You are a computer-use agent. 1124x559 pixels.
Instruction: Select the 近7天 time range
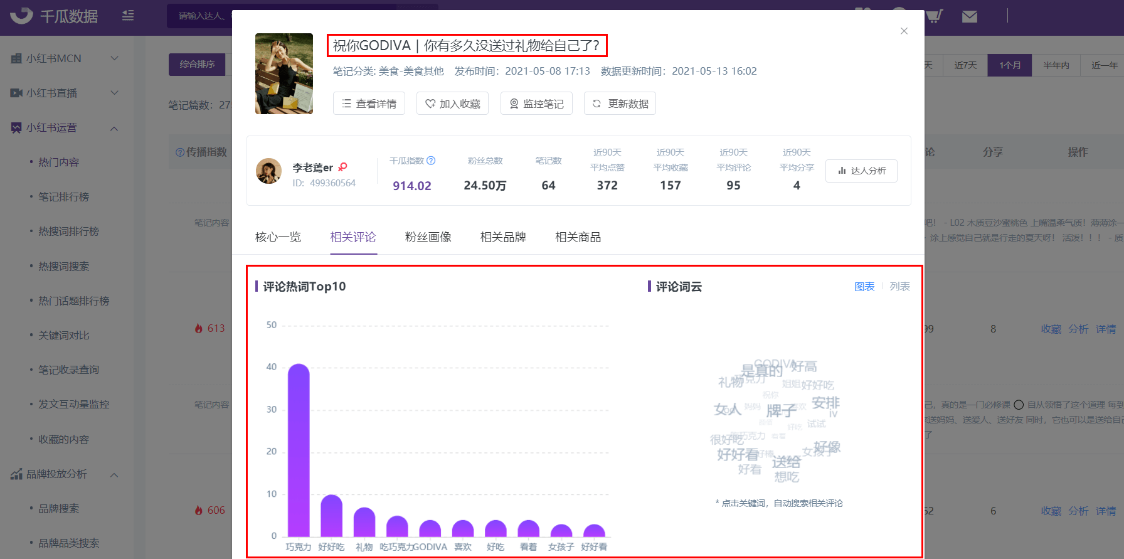click(965, 65)
